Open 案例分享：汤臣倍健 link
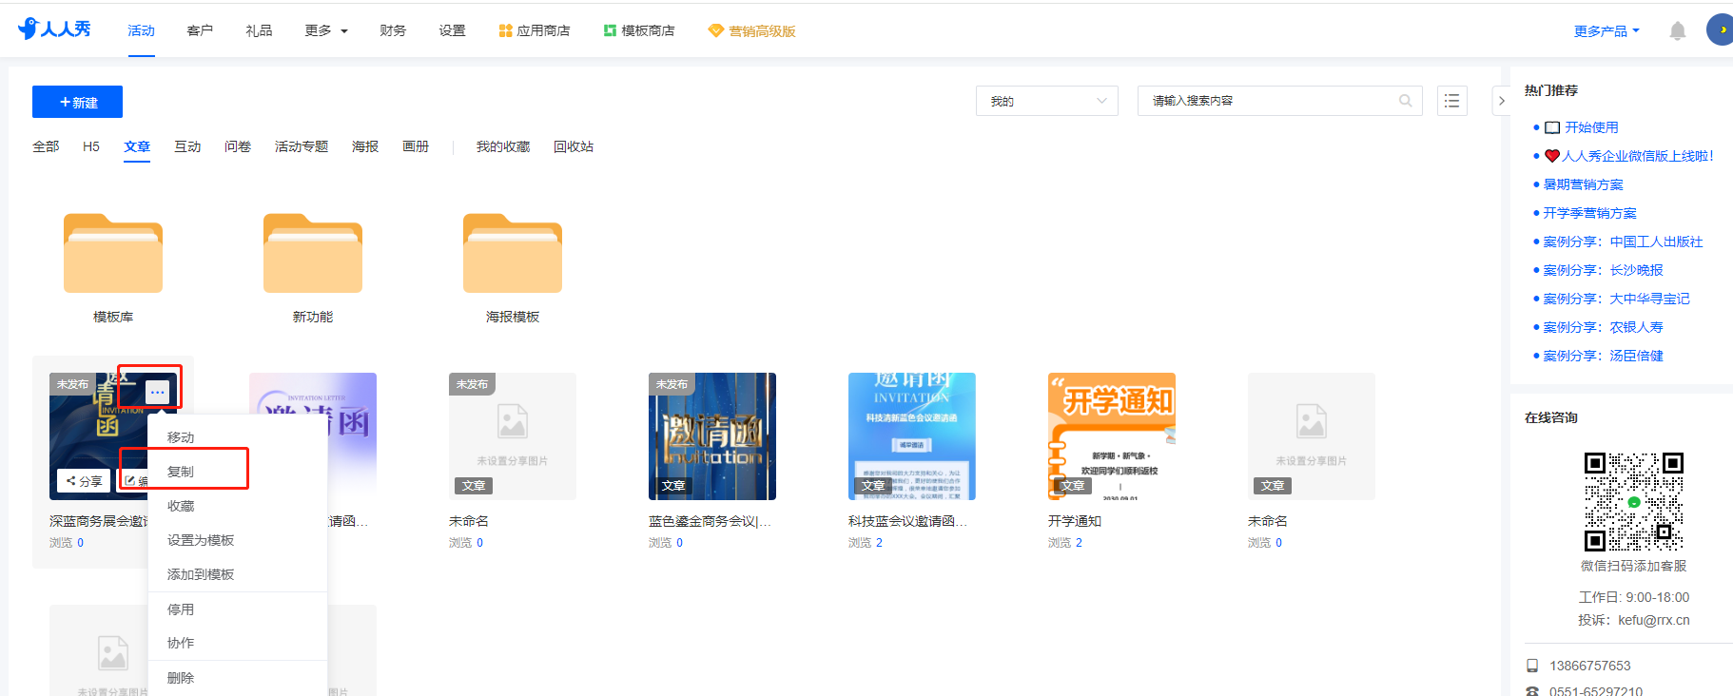1733x696 pixels. (x=1603, y=356)
